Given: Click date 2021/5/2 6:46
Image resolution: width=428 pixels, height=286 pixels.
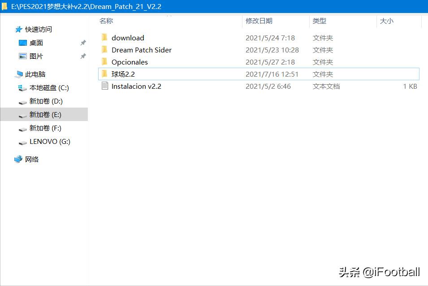Looking at the screenshot, I should (x=268, y=86).
